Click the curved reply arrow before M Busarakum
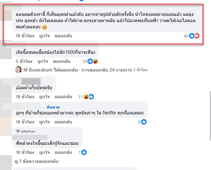 point(12,70)
